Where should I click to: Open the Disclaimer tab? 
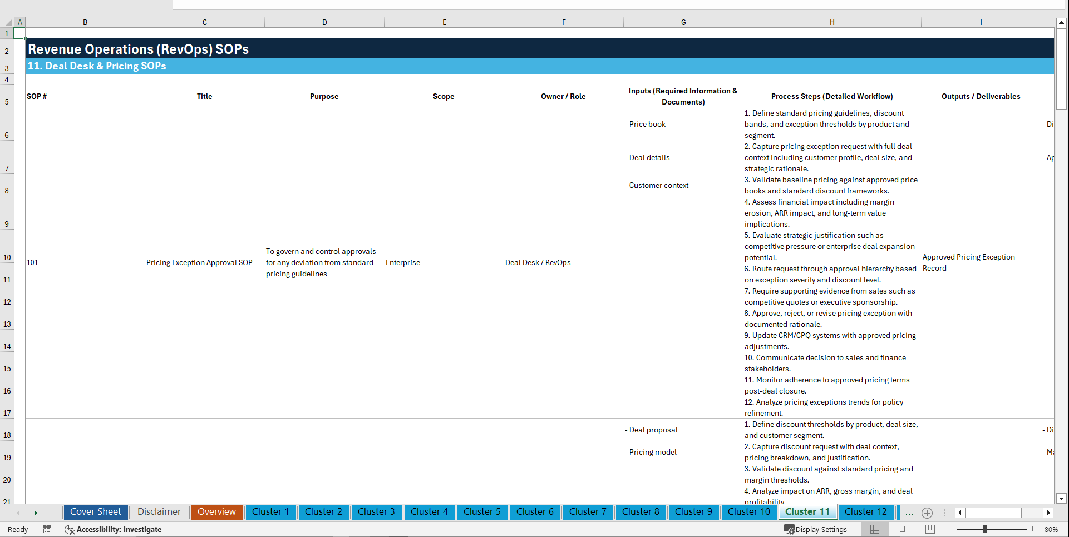click(159, 512)
